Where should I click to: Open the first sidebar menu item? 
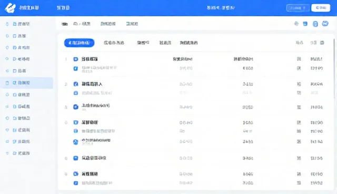pyautogui.click(x=21, y=24)
